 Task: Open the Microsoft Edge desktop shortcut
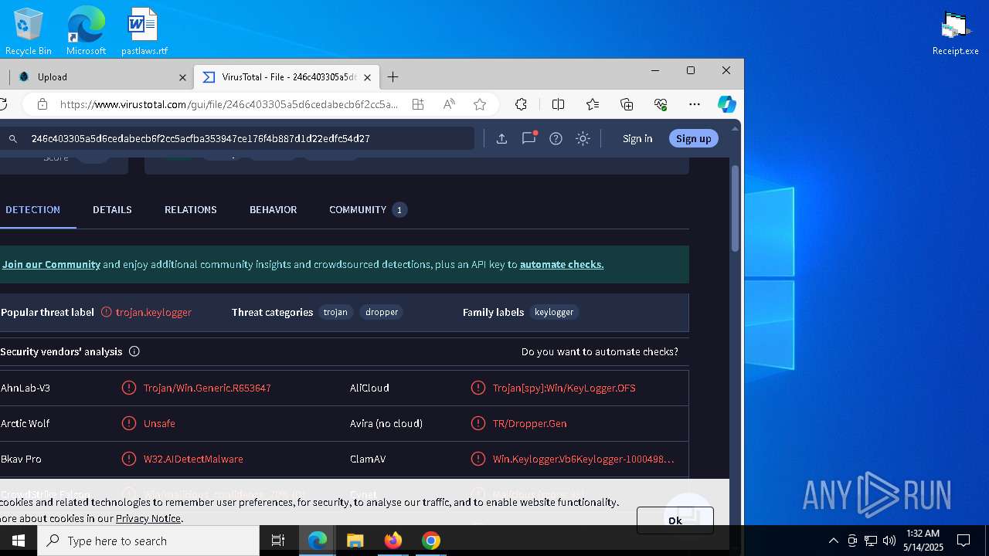[86, 31]
